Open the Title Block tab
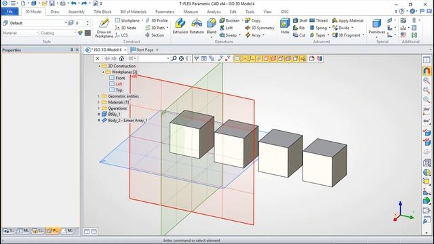 point(102,12)
